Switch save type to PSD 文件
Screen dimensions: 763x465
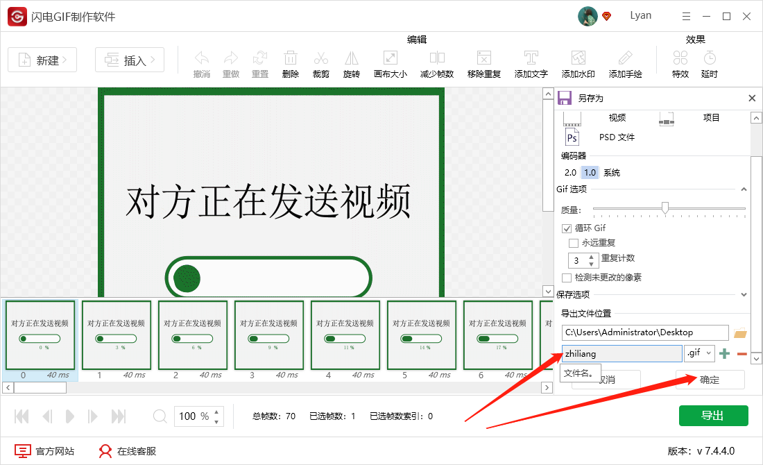pyautogui.click(x=617, y=137)
